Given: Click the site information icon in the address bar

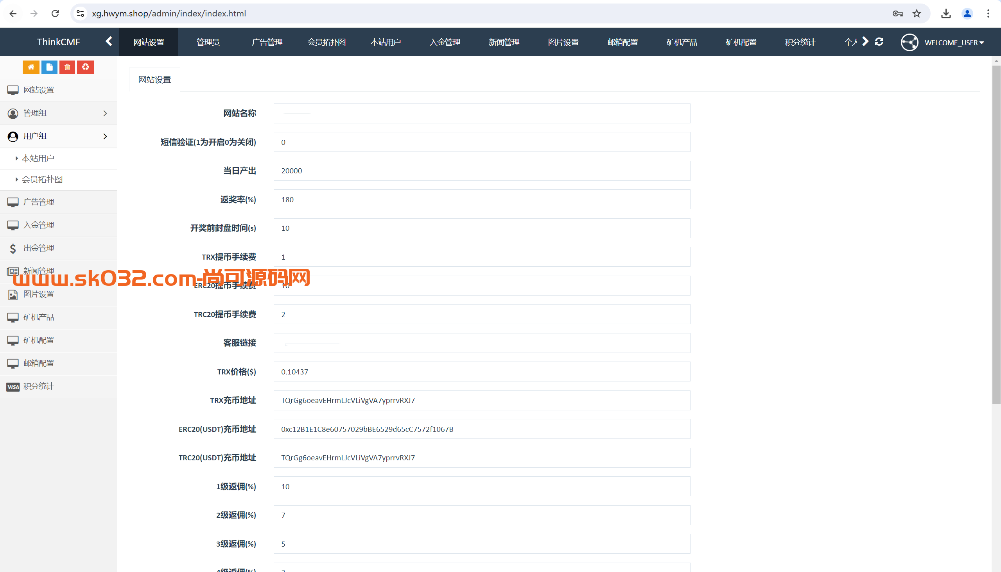Looking at the screenshot, I should 80,14.
